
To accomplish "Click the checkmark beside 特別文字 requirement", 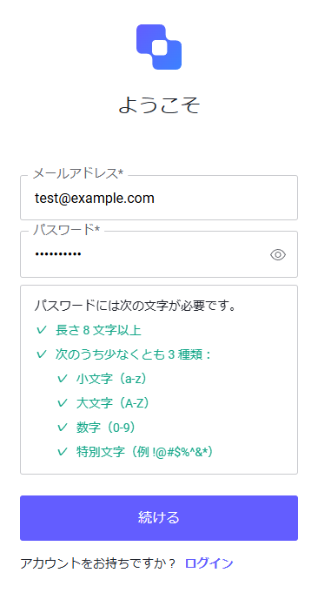I will (63, 452).
